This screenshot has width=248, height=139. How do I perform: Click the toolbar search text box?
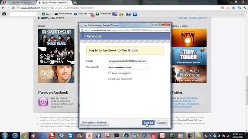tap(23, 14)
